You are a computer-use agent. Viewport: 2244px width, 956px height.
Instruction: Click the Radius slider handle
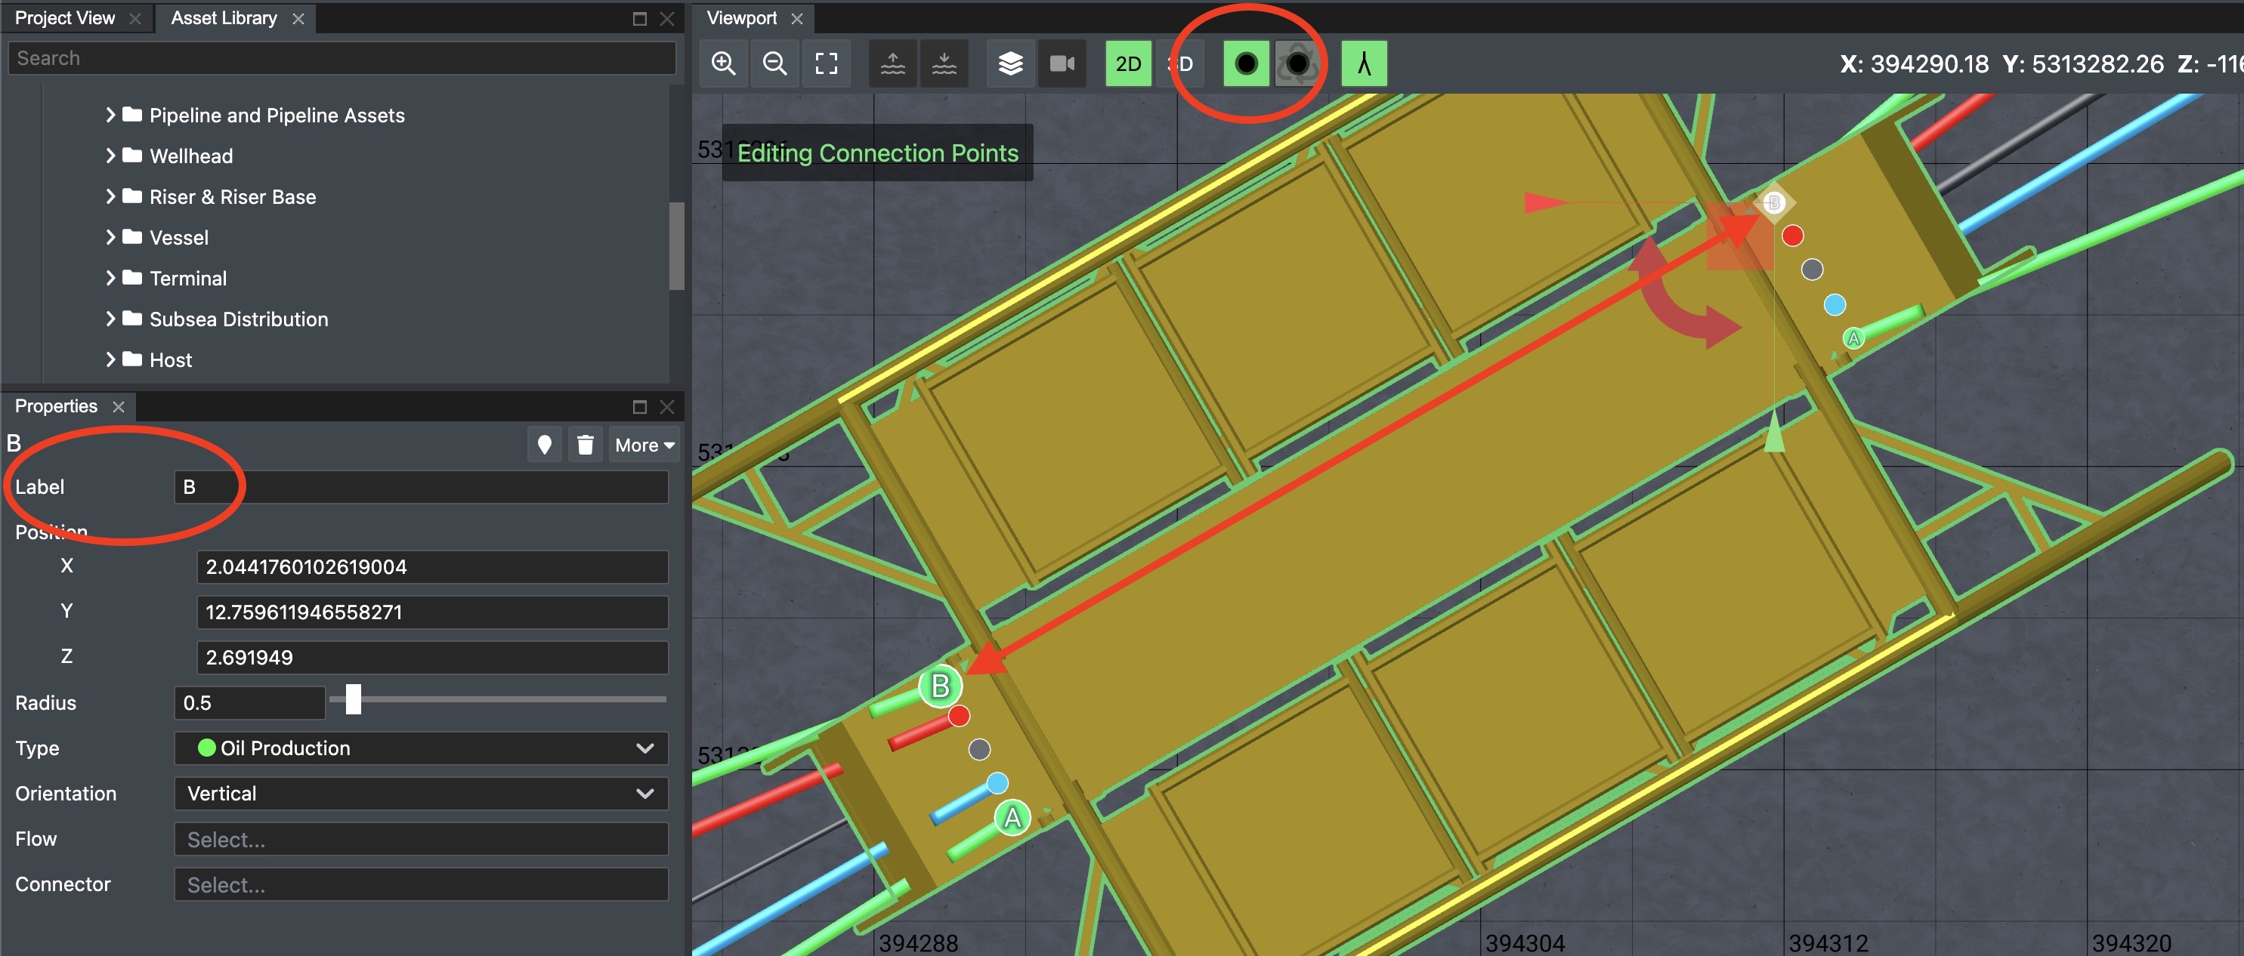[353, 699]
